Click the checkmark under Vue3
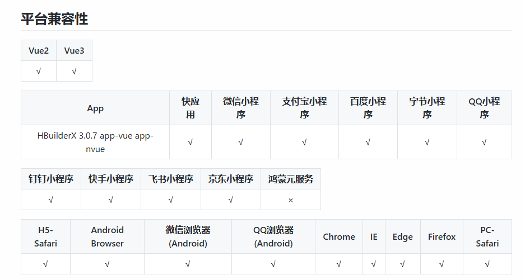 tap(74, 72)
